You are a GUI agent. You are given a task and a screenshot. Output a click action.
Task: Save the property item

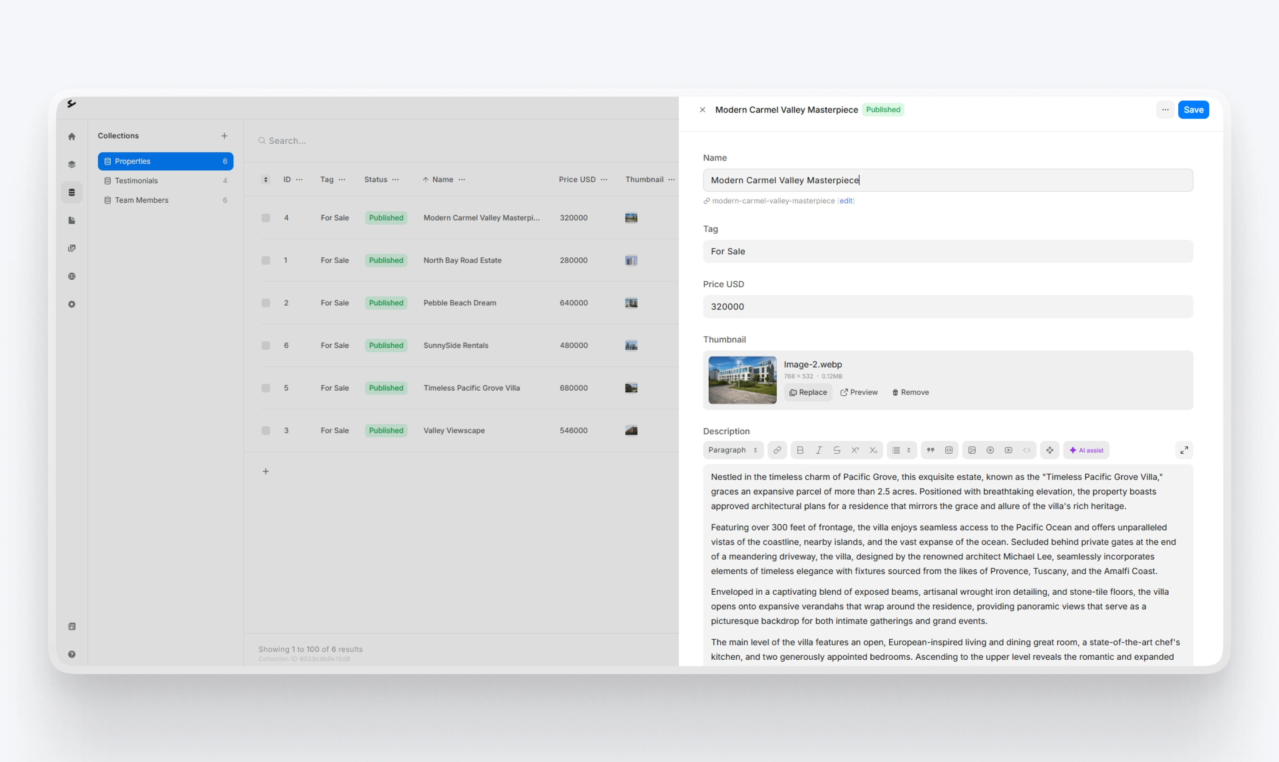1194,110
